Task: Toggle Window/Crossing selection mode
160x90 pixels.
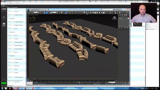Action: 45,13
